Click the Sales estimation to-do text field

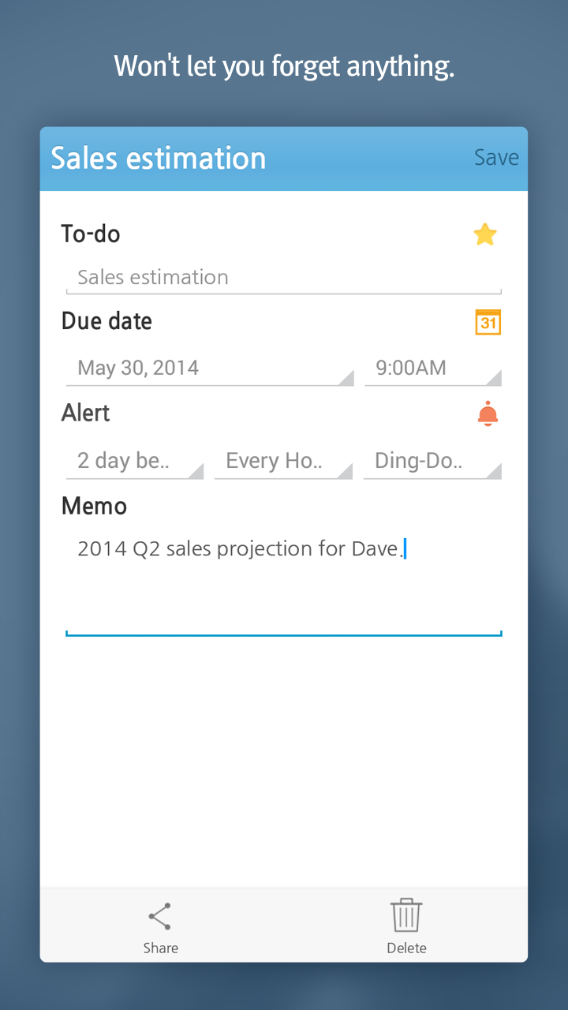pyautogui.click(x=283, y=278)
